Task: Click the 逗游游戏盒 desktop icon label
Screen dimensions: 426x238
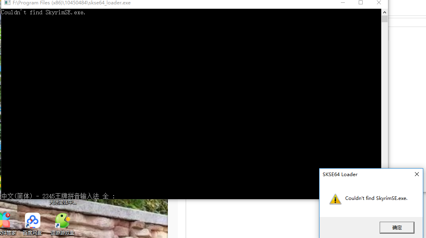Action: [63, 233]
